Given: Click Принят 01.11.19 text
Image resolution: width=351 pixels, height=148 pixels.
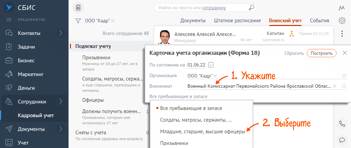Looking at the screenshot, I should (314, 34).
